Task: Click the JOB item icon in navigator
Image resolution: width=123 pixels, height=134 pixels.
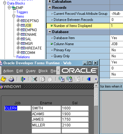Action: (x=23, y=25)
